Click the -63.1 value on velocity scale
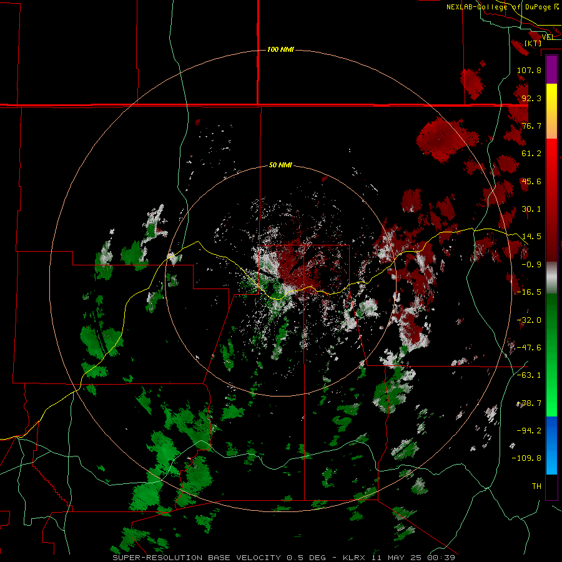Viewport: 562px width, 562px height. coord(529,375)
